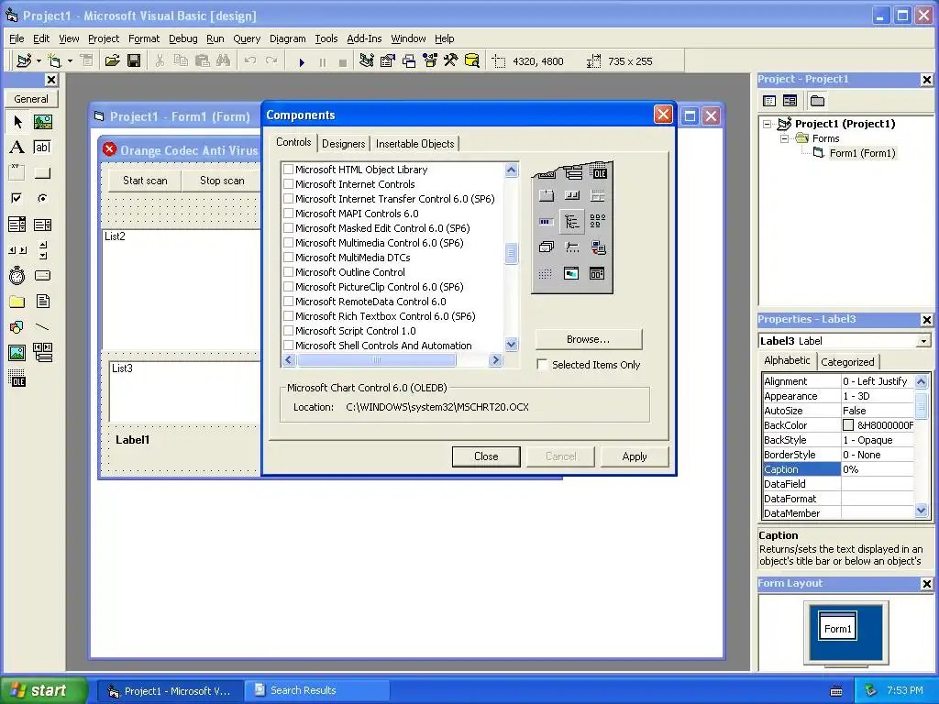Viewport: 939px width, 704px height.
Task: Open the Project Explorer toolbar icon
Action: 367,61
